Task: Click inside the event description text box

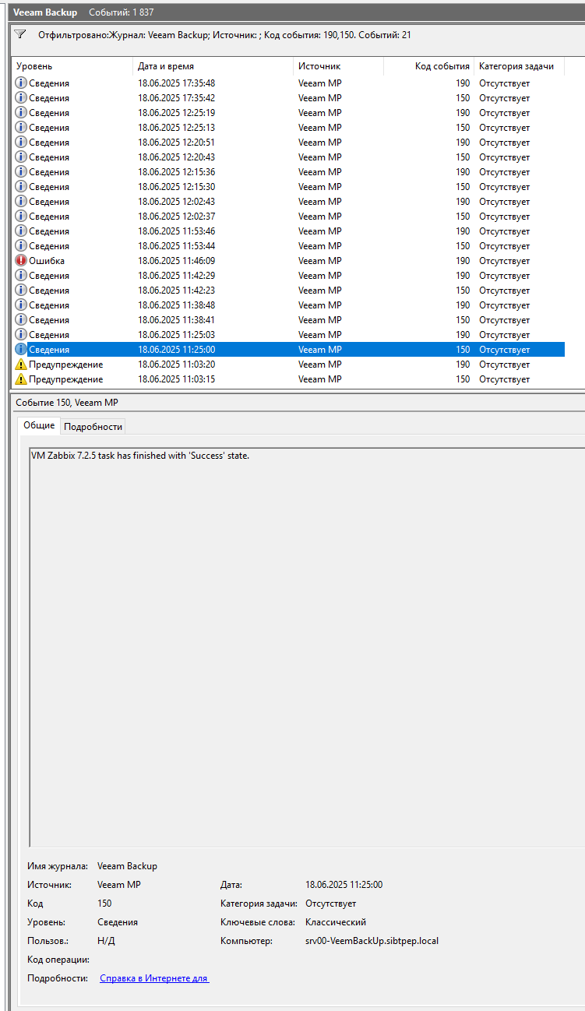Action: click(x=307, y=646)
